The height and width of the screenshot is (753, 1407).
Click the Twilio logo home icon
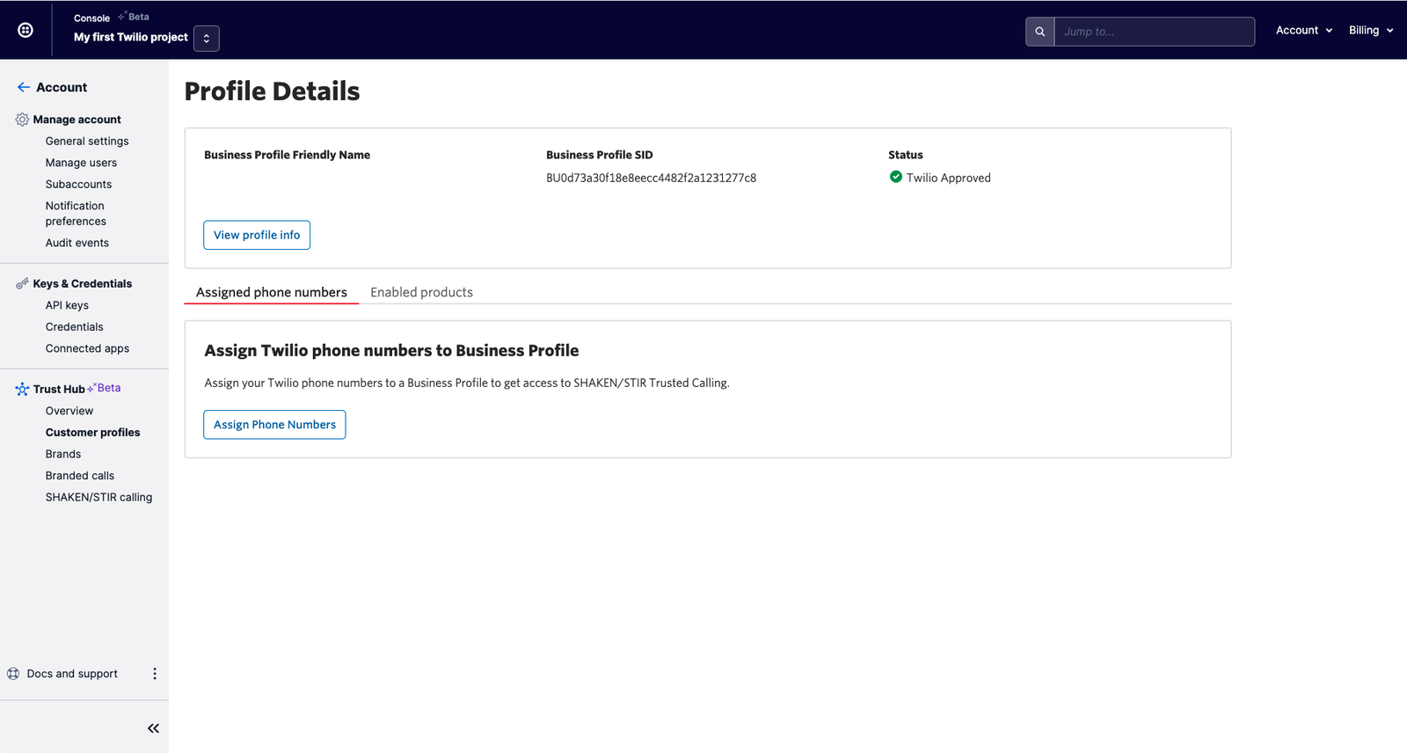26,30
